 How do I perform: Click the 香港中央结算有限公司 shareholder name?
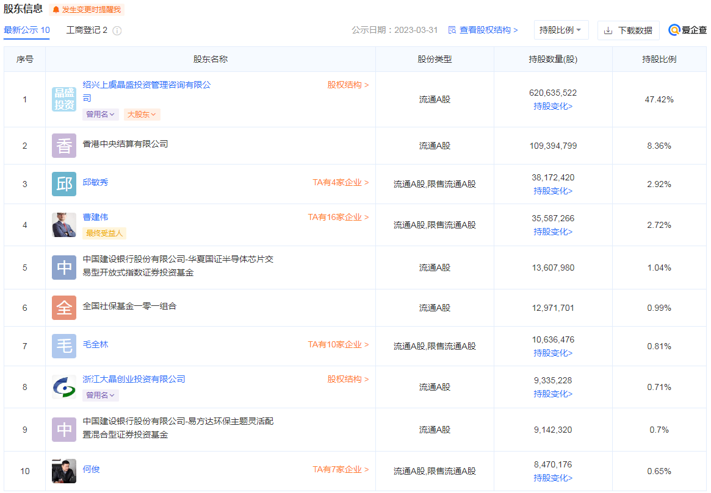click(125, 144)
